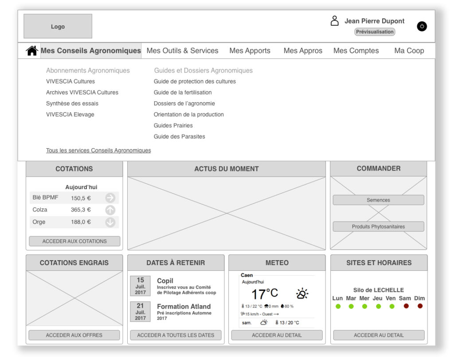The image size is (454, 357).
Task: Expand the Mes Apports menu
Action: [250, 51]
